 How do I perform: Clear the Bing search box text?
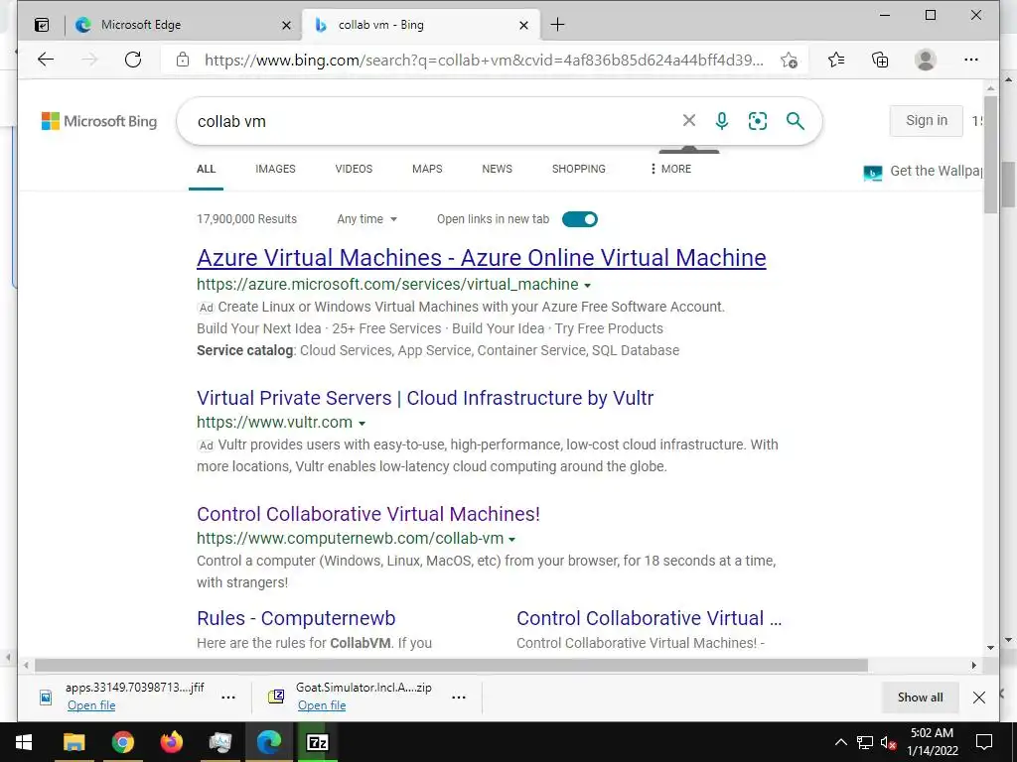689,120
